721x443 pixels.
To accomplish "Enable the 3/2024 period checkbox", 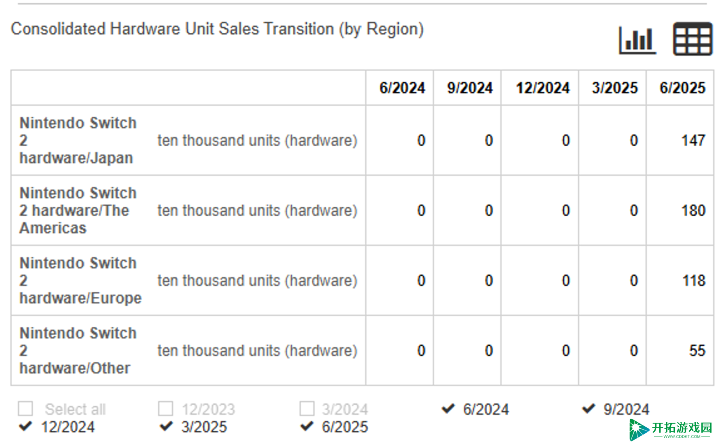I will (x=307, y=409).
